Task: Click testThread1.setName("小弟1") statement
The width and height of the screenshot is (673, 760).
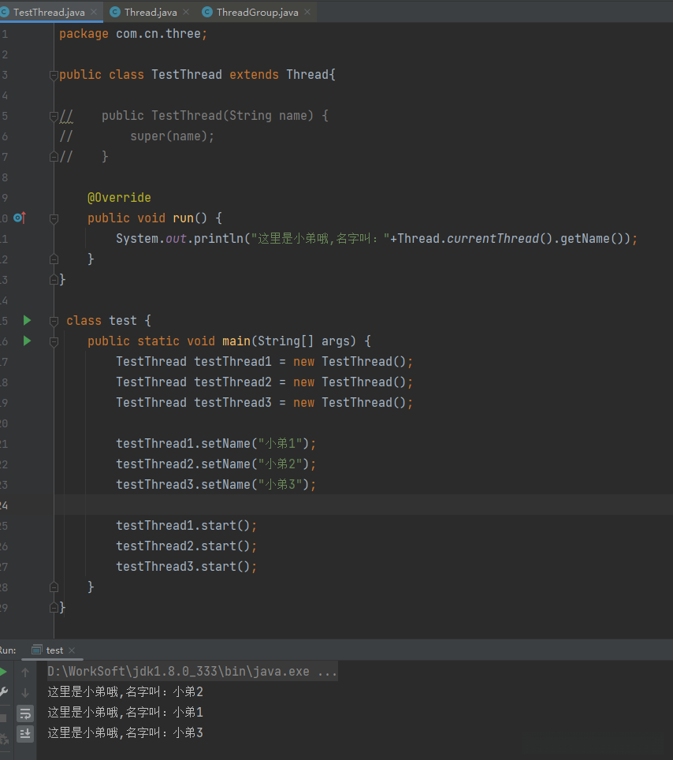Action: [216, 444]
